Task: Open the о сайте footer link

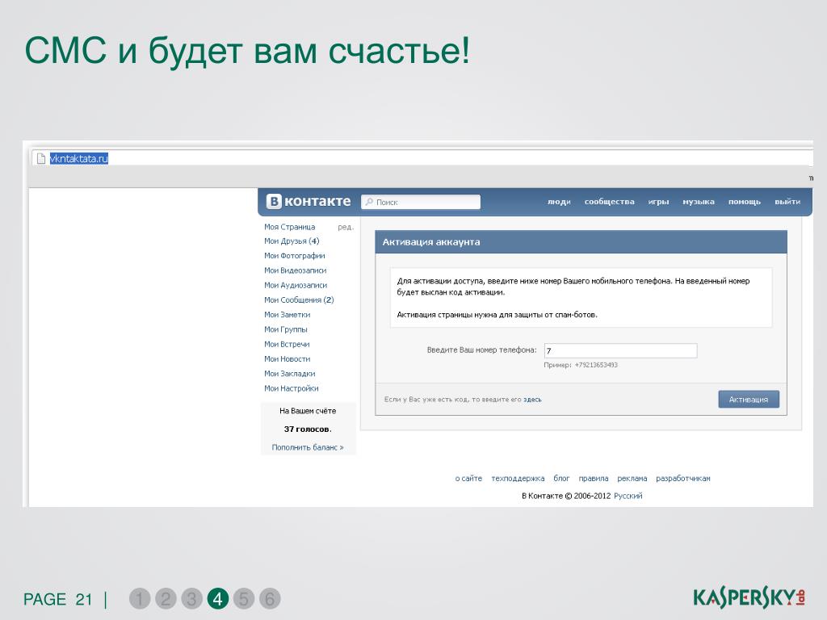Action: (x=468, y=478)
